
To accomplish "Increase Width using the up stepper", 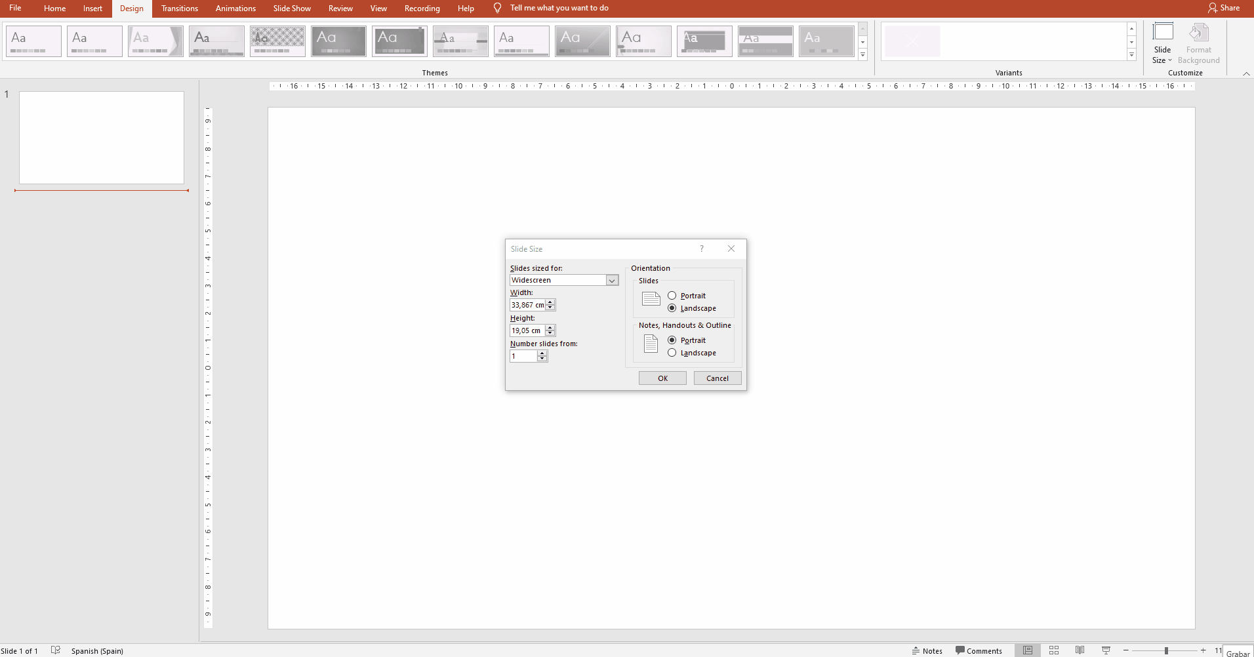I will pyautogui.click(x=550, y=302).
